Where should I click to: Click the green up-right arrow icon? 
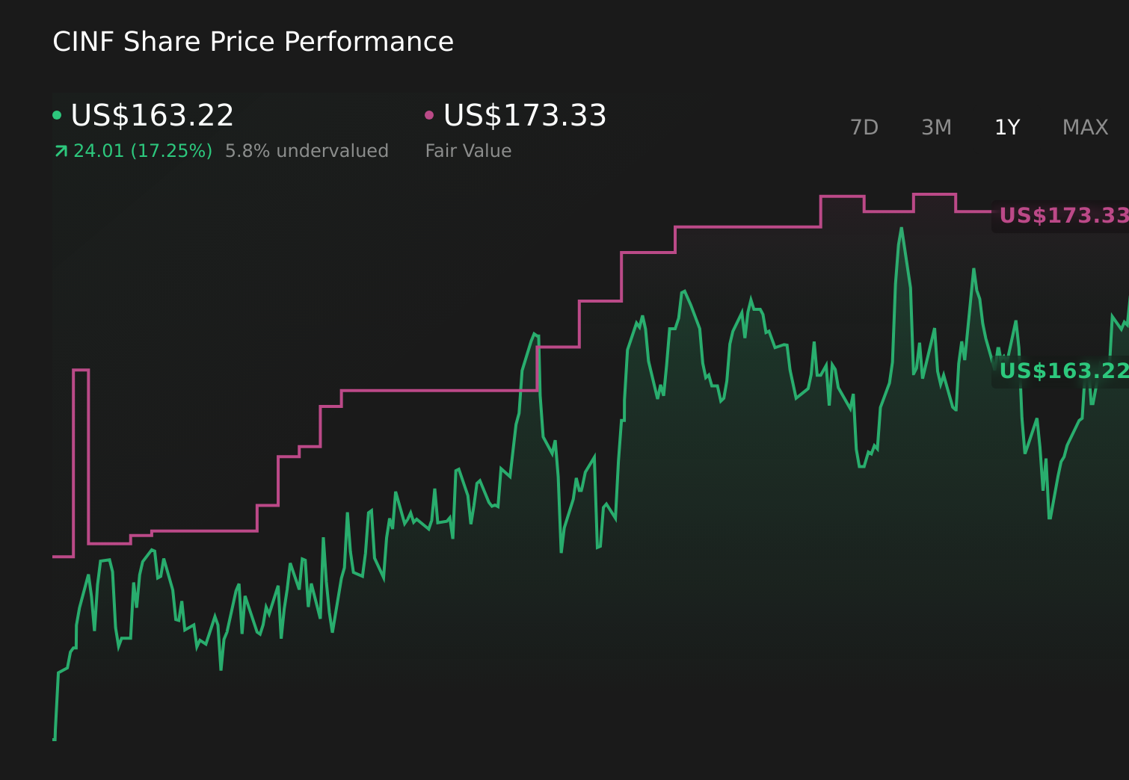(61, 152)
